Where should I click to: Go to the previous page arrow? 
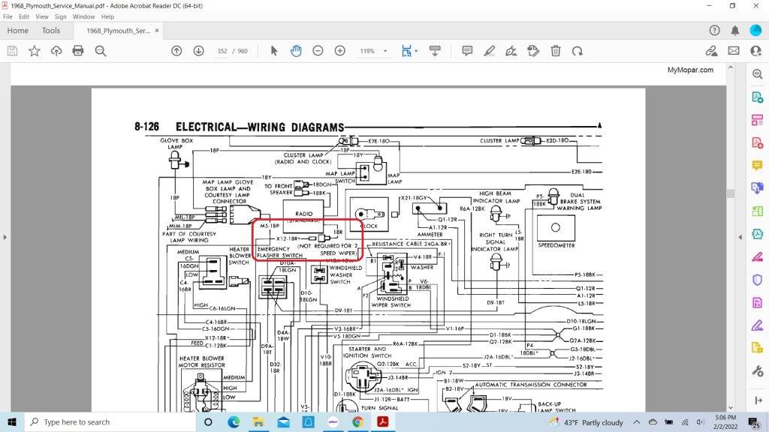coord(176,51)
